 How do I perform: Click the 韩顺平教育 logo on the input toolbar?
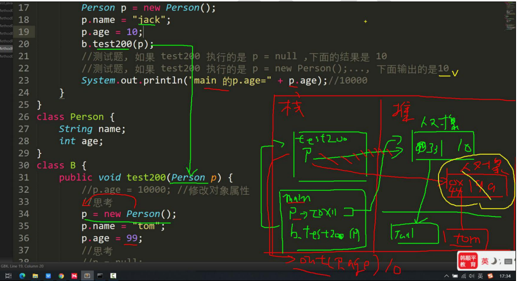coord(468,261)
